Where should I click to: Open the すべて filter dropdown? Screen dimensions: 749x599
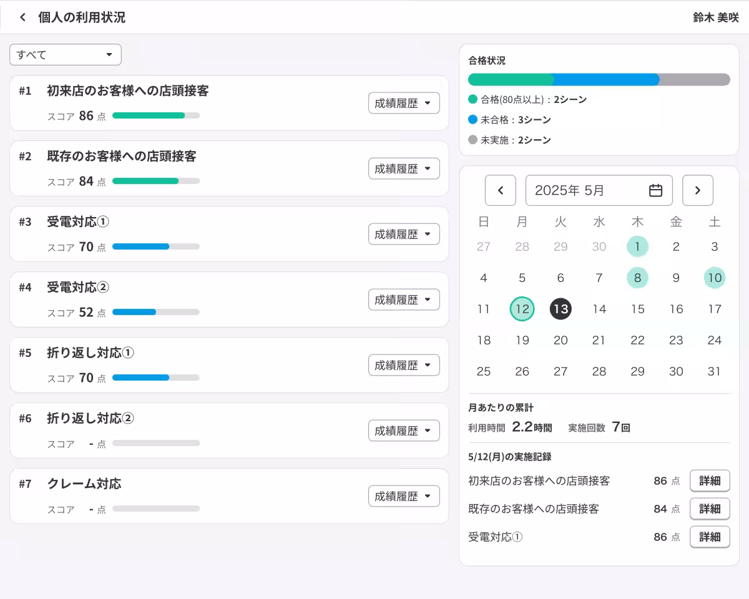click(65, 54)
